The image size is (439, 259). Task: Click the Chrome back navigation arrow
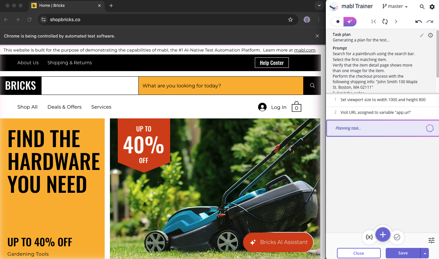point(6,20)
